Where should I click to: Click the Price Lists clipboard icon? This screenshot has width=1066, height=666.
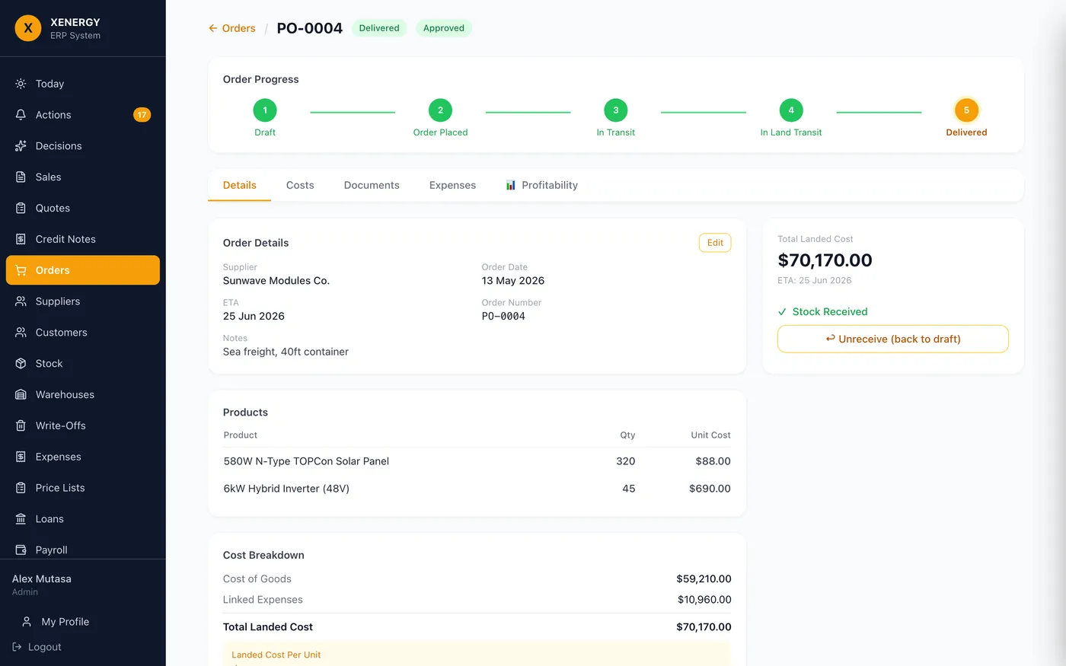(21, 488)
